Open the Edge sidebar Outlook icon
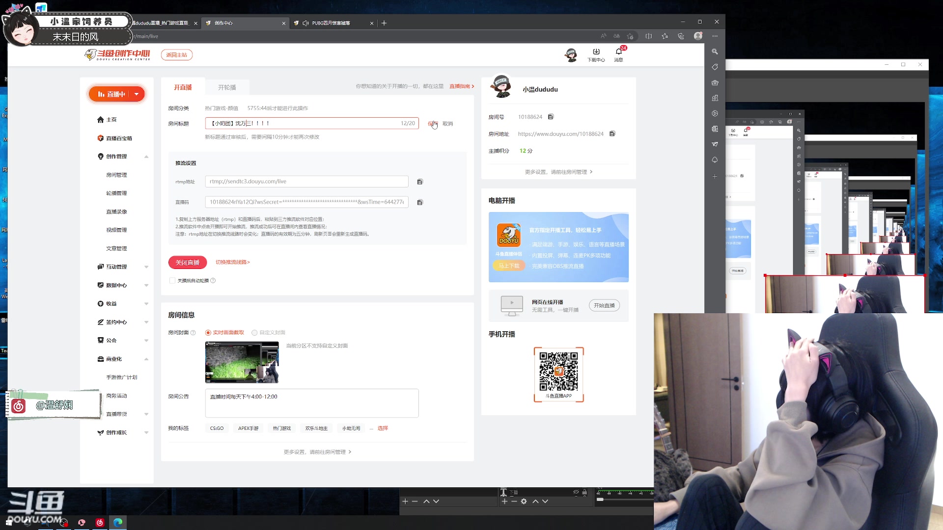The height and width of the screenshot is (530, 943). tap(715, 129)
